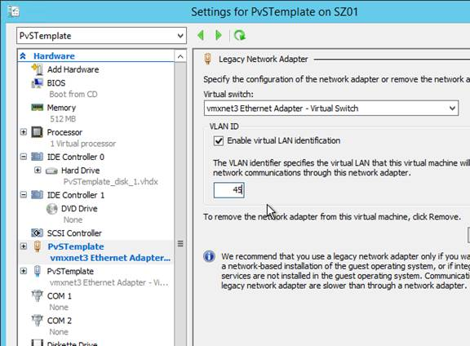Select the DVD Drive disc icon
The image size is (470, 346).
(x=52, y=209)
